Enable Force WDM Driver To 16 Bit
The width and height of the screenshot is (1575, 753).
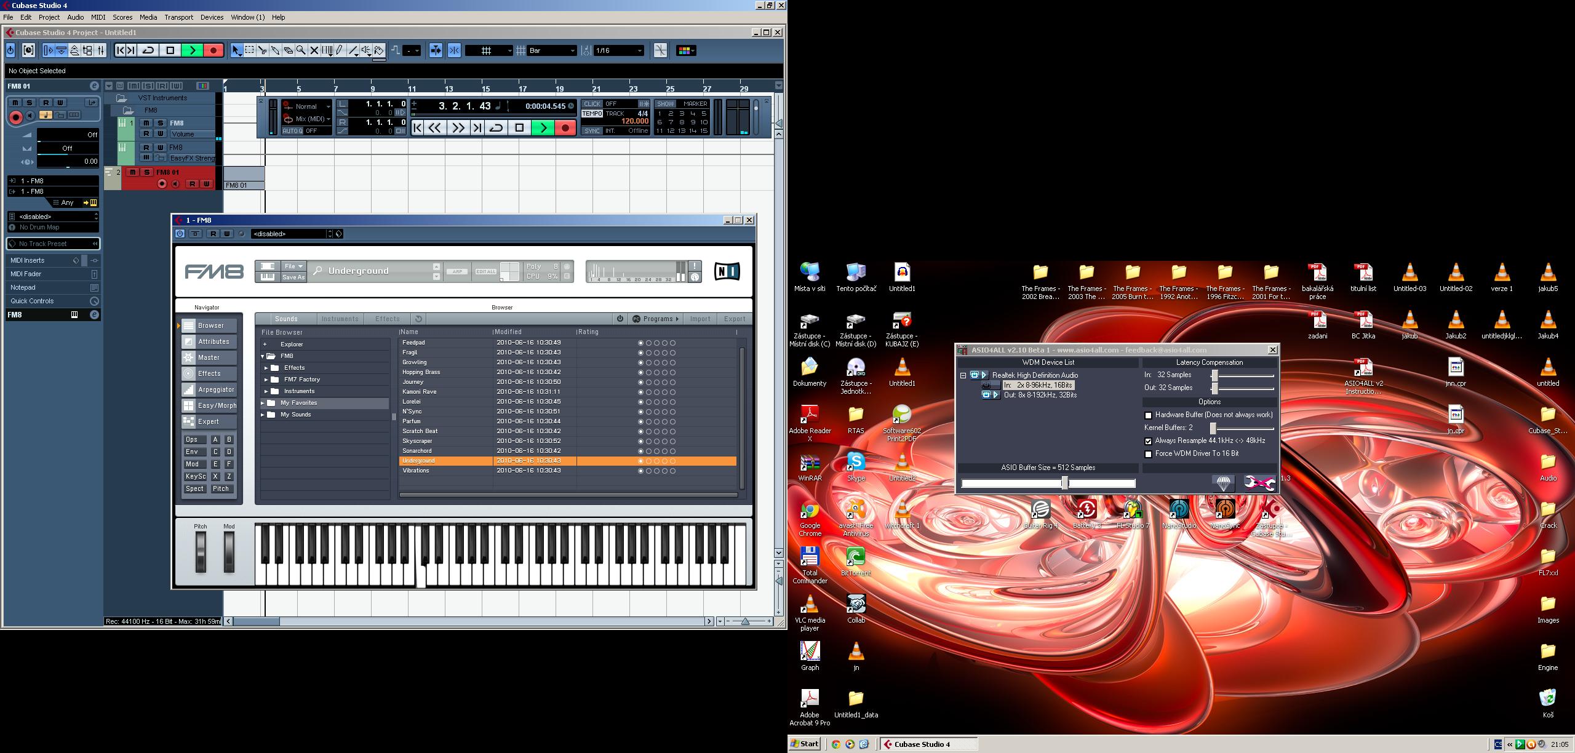click(x=1148, y=454)
